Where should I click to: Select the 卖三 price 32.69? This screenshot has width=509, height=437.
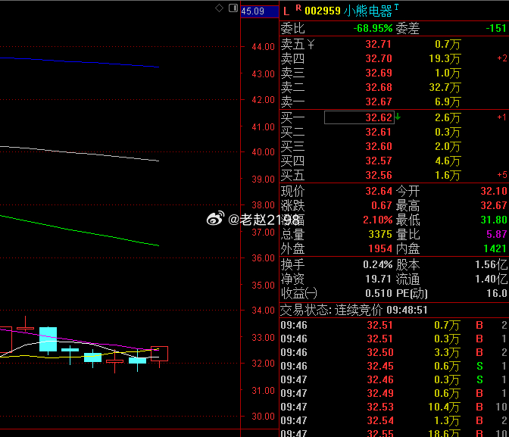tap(379, 73)
